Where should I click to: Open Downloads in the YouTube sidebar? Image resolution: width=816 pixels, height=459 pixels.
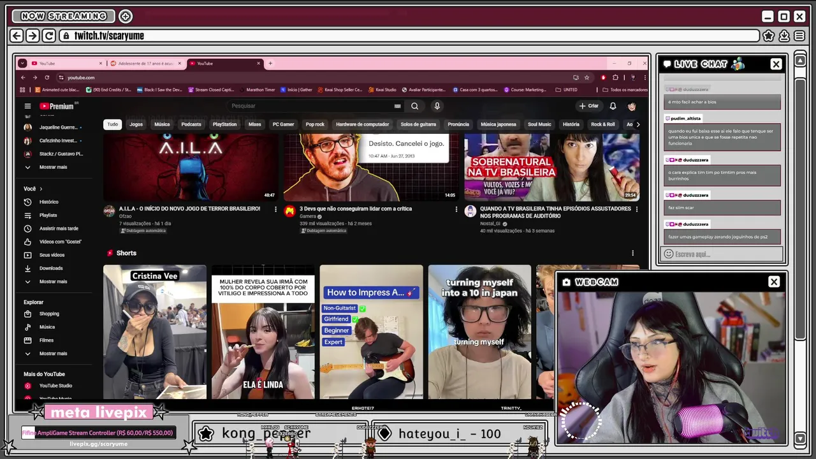pyautogui.click(x=51, y=268)
